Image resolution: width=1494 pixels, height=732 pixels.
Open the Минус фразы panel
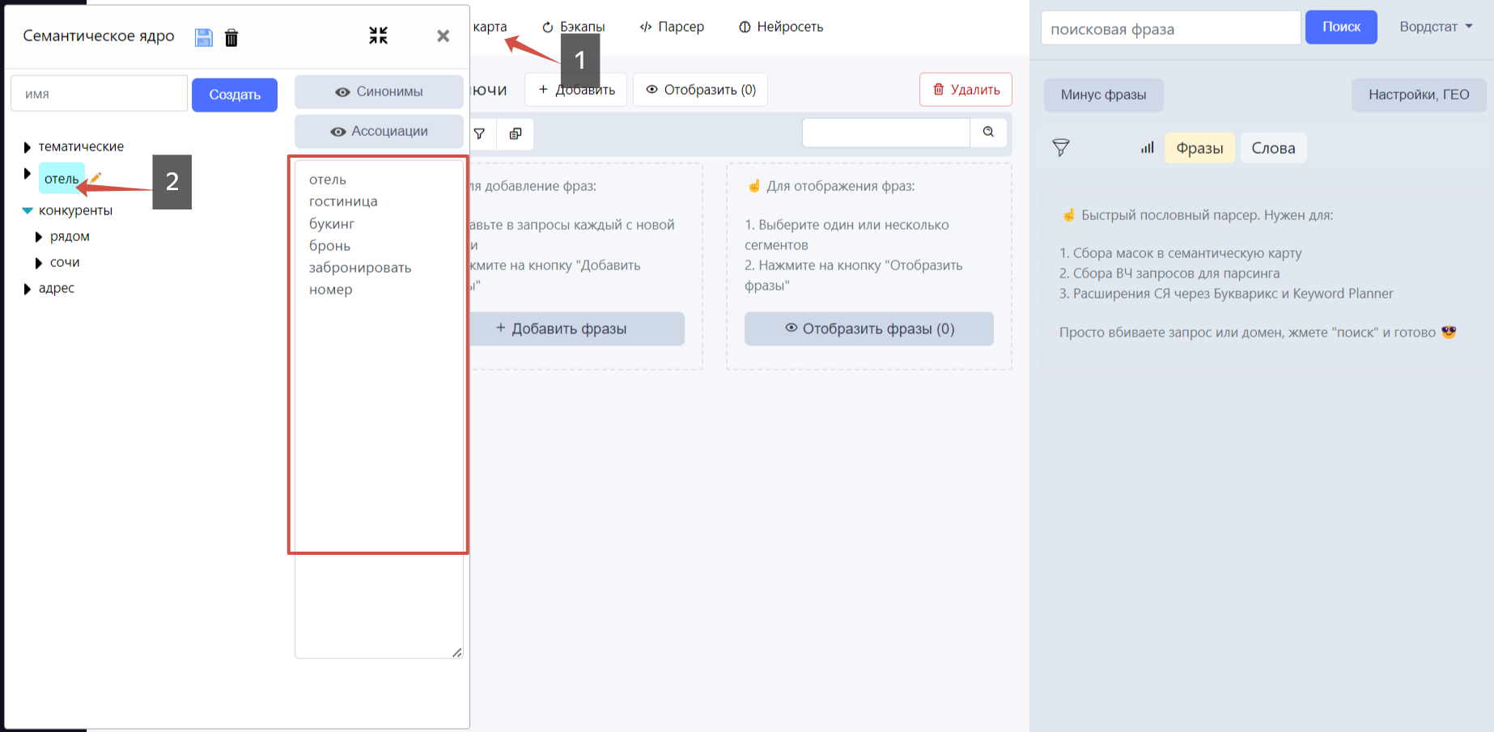(x=1103, y=95)
